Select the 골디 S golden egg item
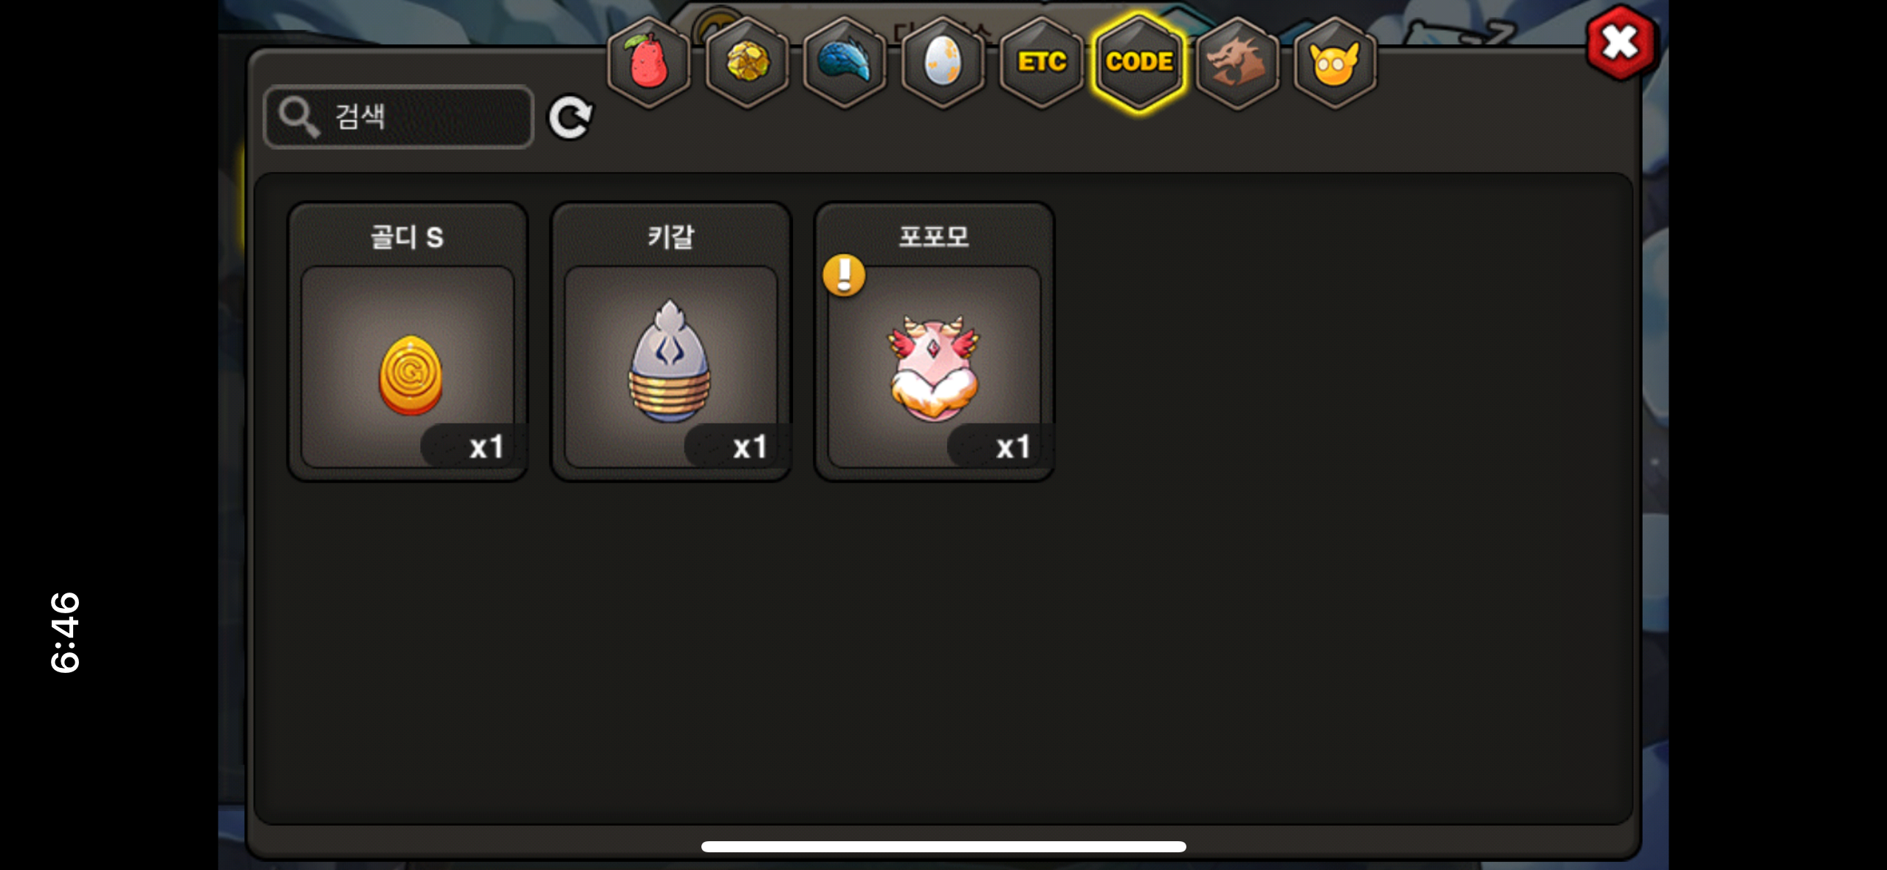1887x870 pixels. pyautogui.click(x=408, y=342)
